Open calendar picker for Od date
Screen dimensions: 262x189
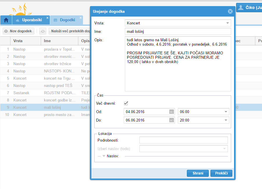[x=171, y=112]
